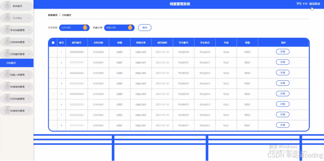Click 退出登录 to log out
324x161 pixels.
(x=315, y=4)
